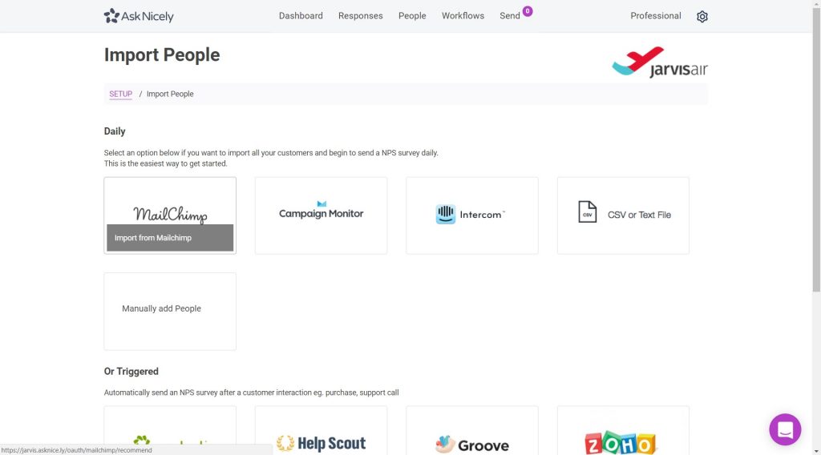Open the People menu item

(x=412, y=16)
